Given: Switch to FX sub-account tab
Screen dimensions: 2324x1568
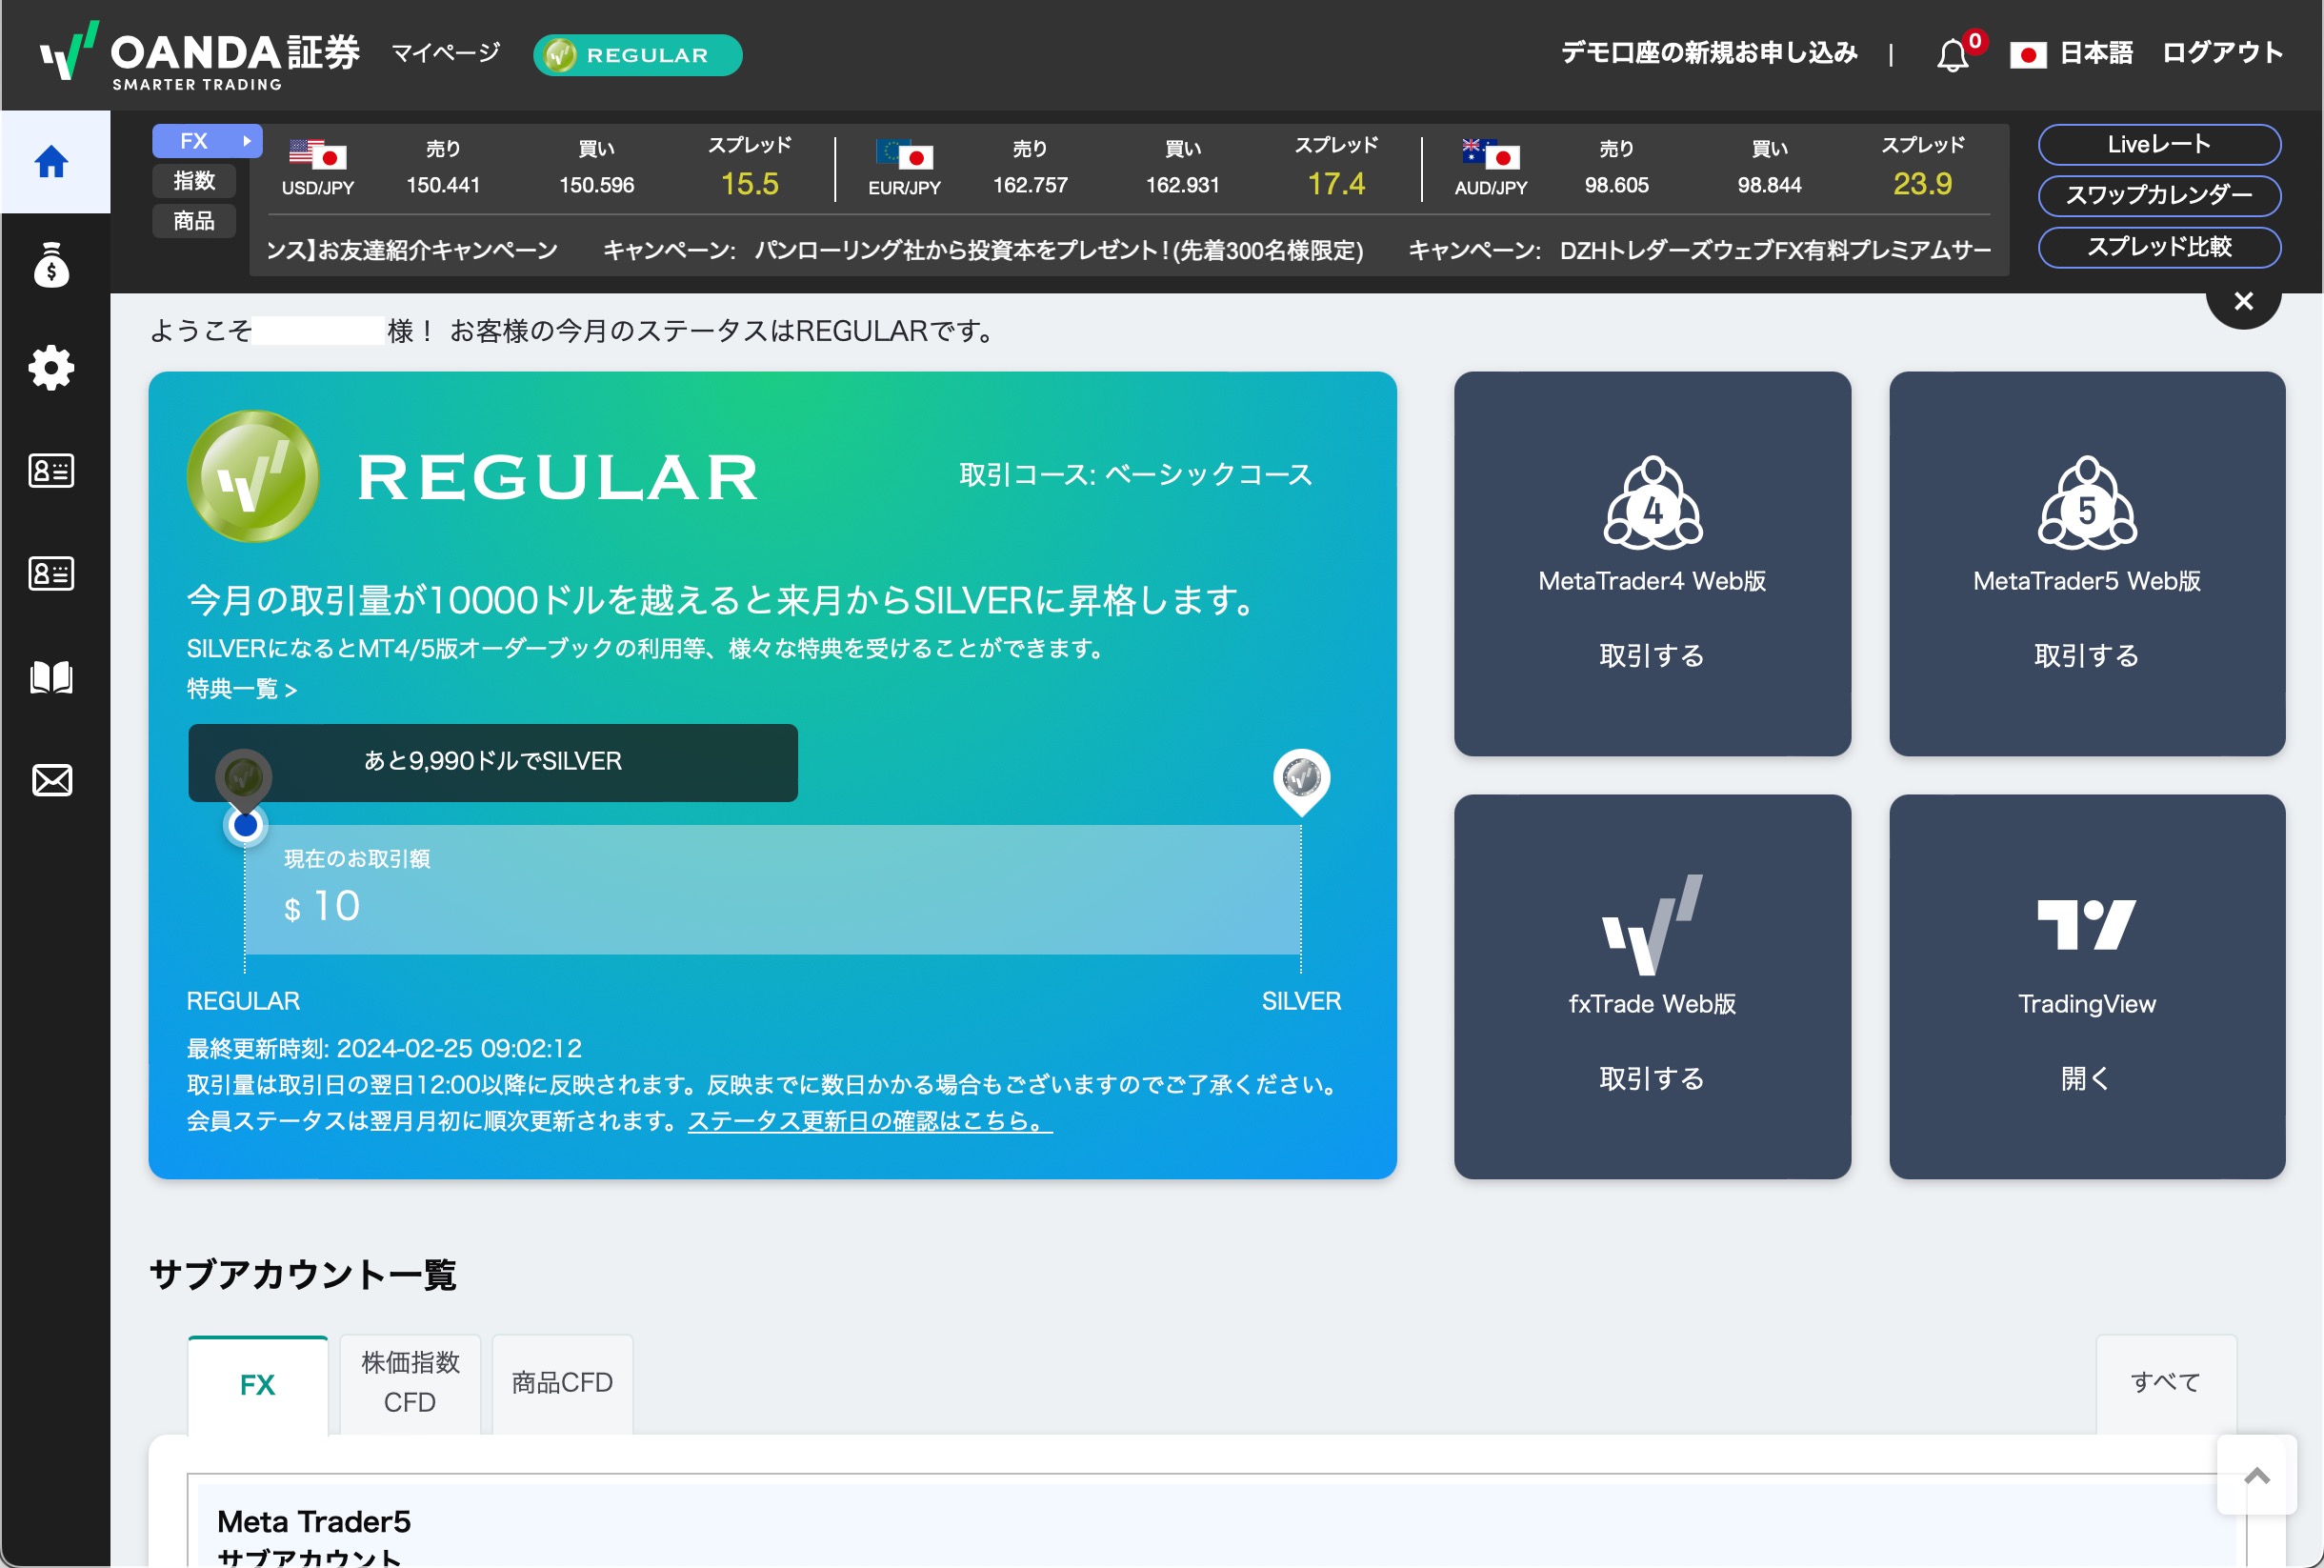Looking at the screenshot, I should (258, 1385).
